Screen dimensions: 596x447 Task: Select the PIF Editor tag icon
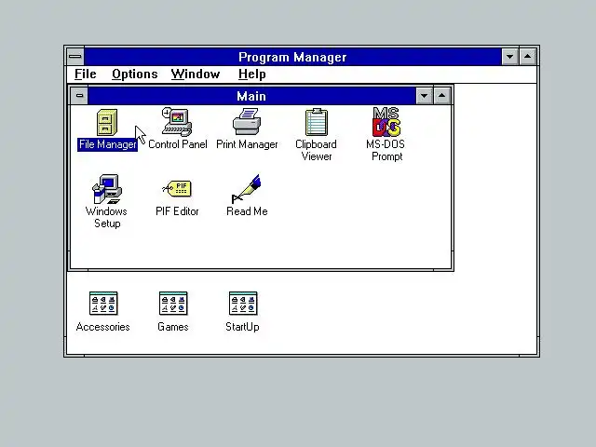pyautogui.click(x=177, y=188)
